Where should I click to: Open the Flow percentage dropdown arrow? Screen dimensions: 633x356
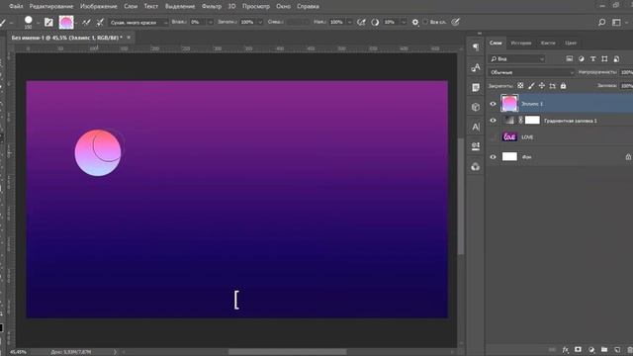[x=349, y=22]
